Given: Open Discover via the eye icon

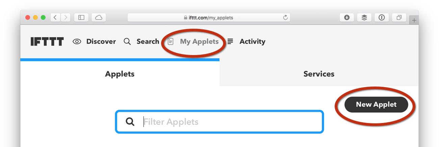Looking at the screenshot, I should tap(77, 42).
